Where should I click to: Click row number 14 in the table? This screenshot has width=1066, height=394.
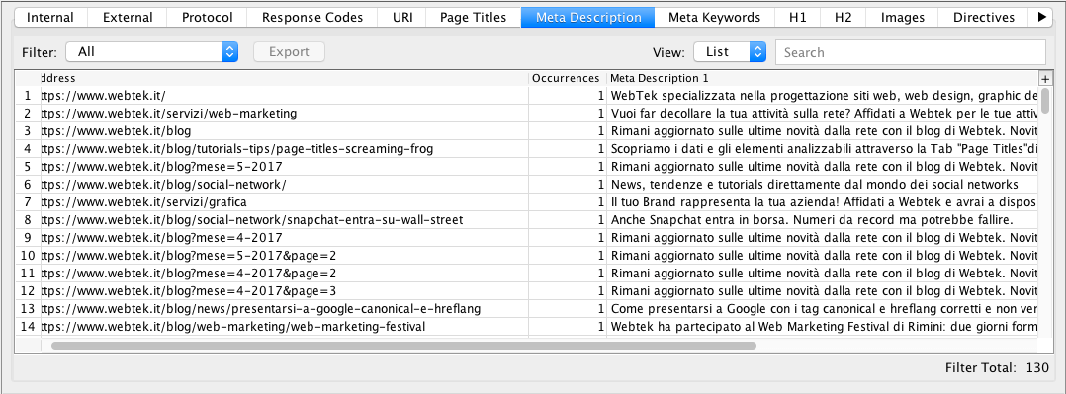click(x=28, y=326)
